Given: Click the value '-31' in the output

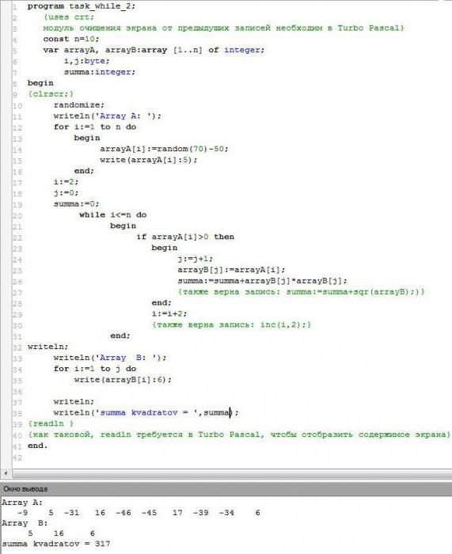Looking at the screenshot, I should [x=71, y=513].
